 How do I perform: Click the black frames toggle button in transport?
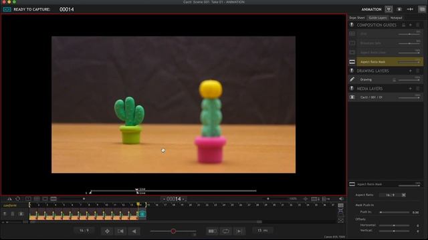point(213,231)
